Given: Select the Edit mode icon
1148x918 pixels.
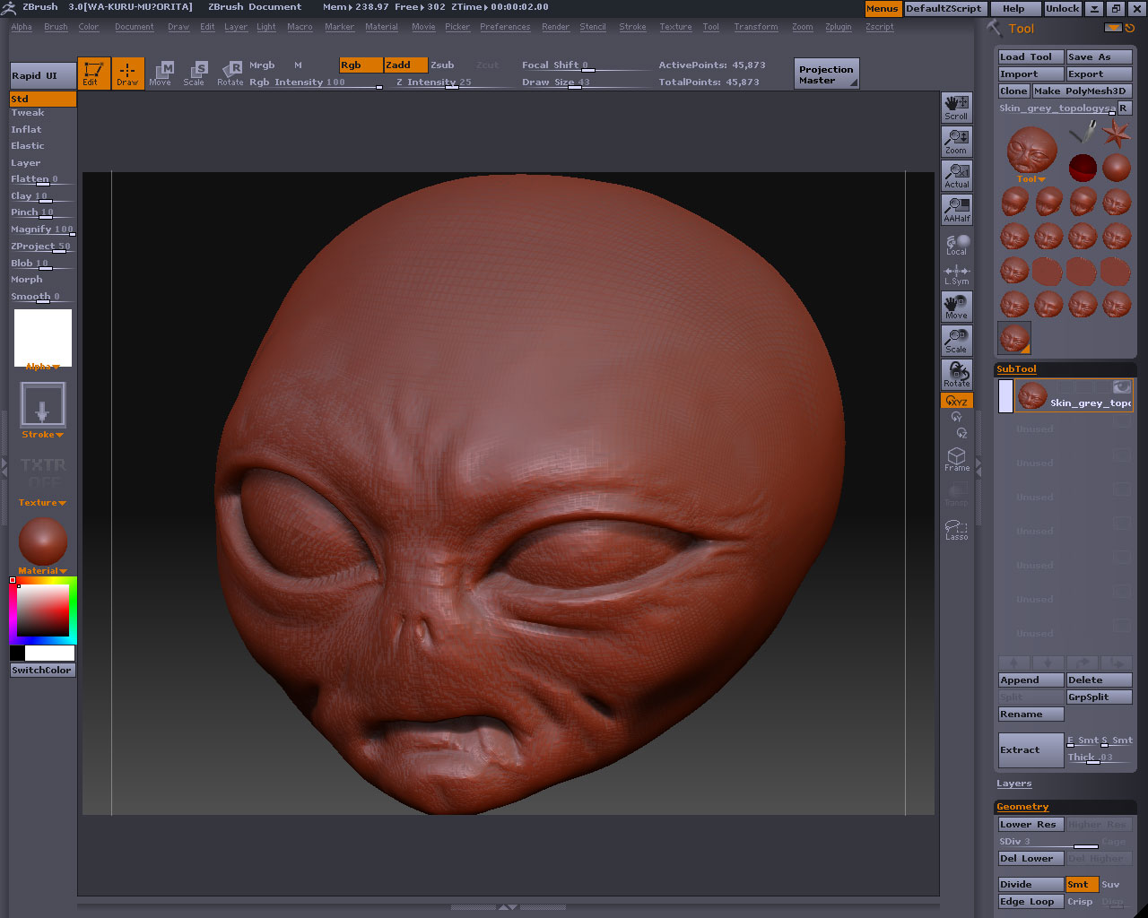Looking at the screenshot, I should [93, 74].
